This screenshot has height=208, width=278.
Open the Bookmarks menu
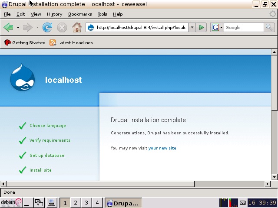(x=80, y=14)
